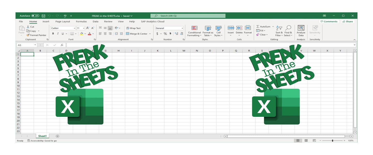The image size is (373, 155).
Task: Apply the Wrap Text toggle
Action: point(134,28)
